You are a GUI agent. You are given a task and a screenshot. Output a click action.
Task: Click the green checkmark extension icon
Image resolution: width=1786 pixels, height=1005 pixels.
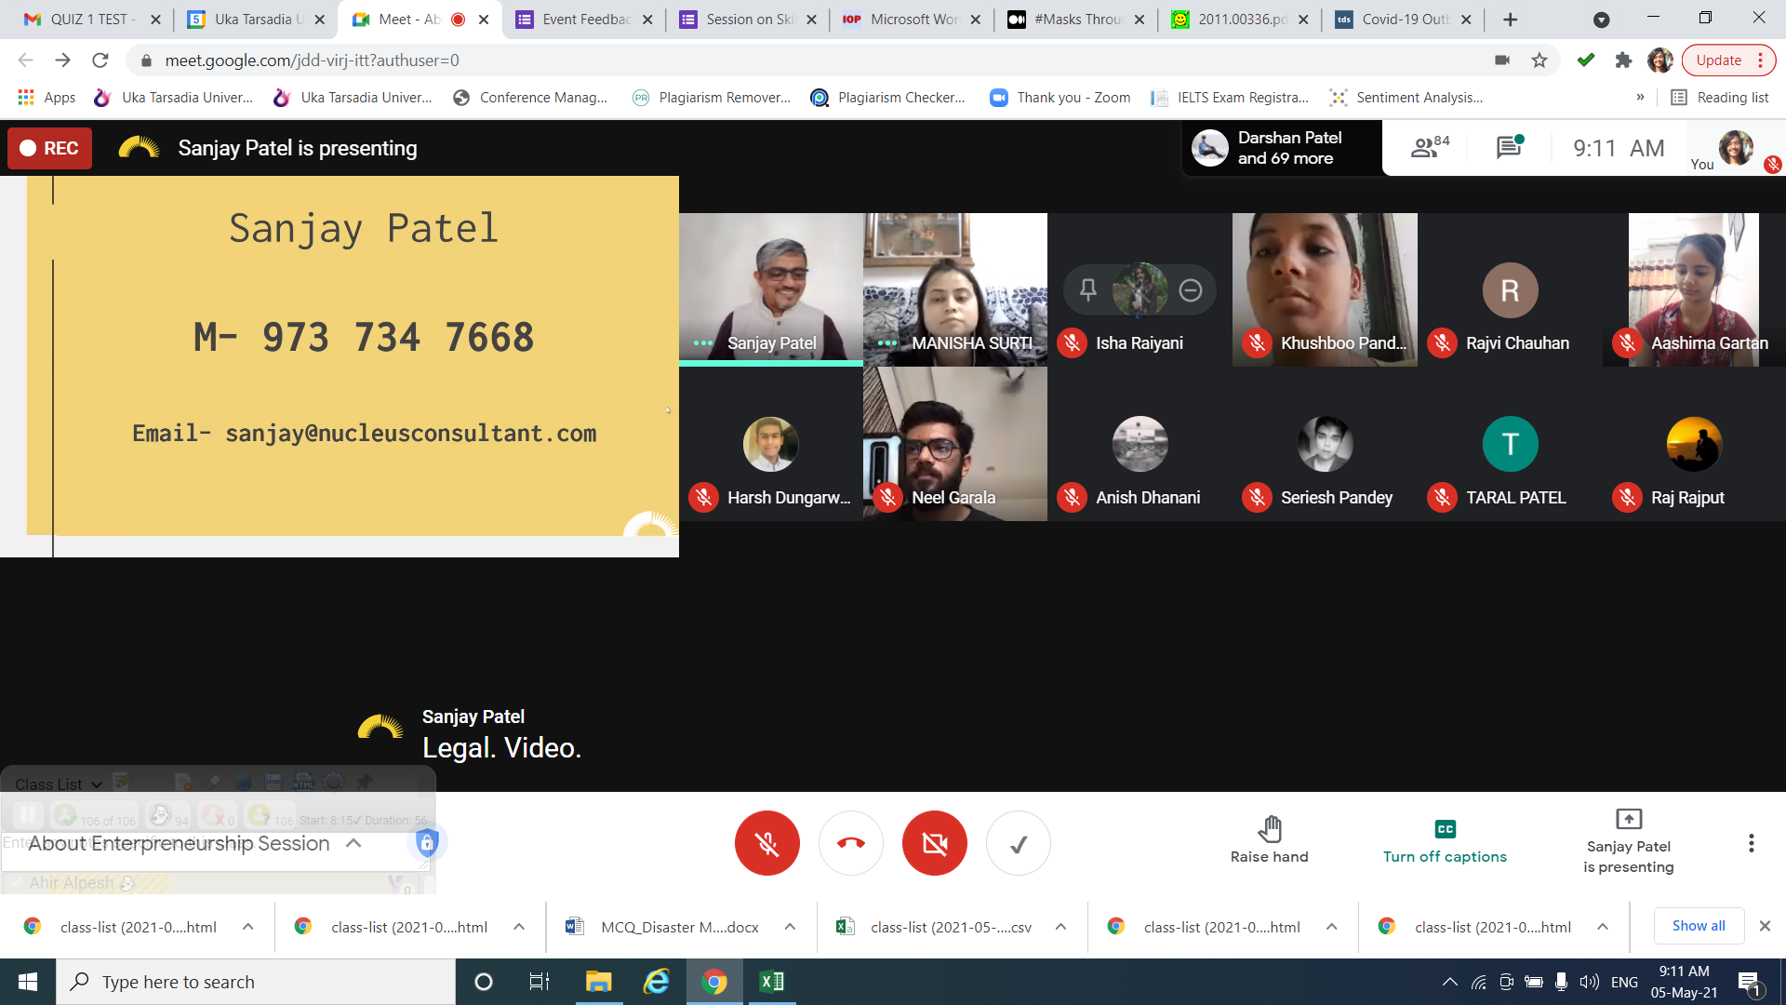pyautogui.click(x=1586, y=60)
